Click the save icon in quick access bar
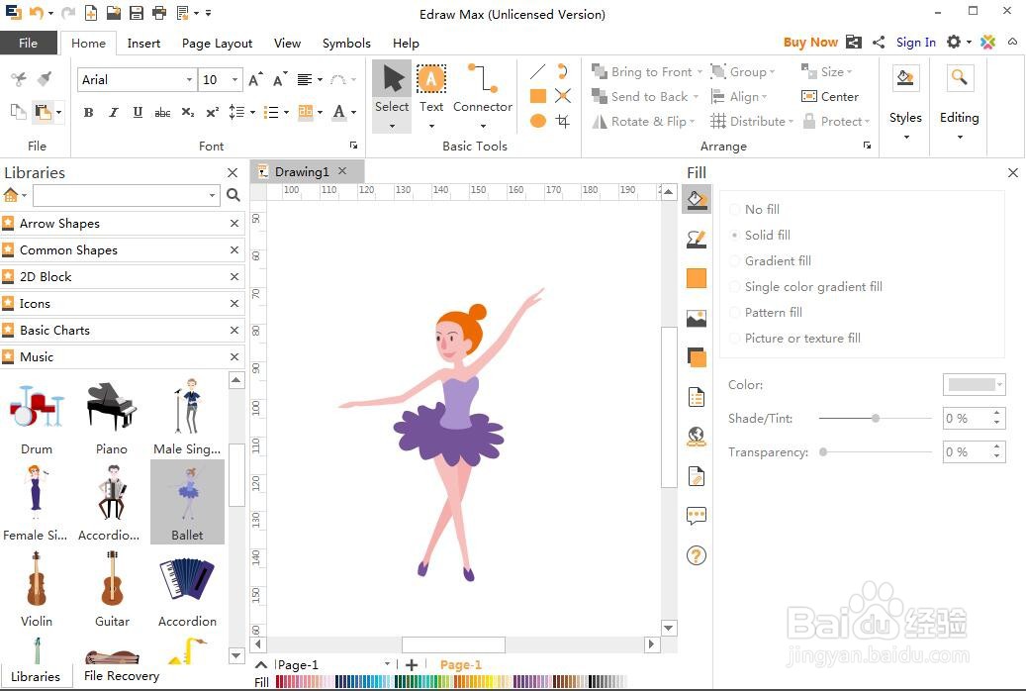The height and width of the screenshot is (691, 1026). click(x=137, y=13)
